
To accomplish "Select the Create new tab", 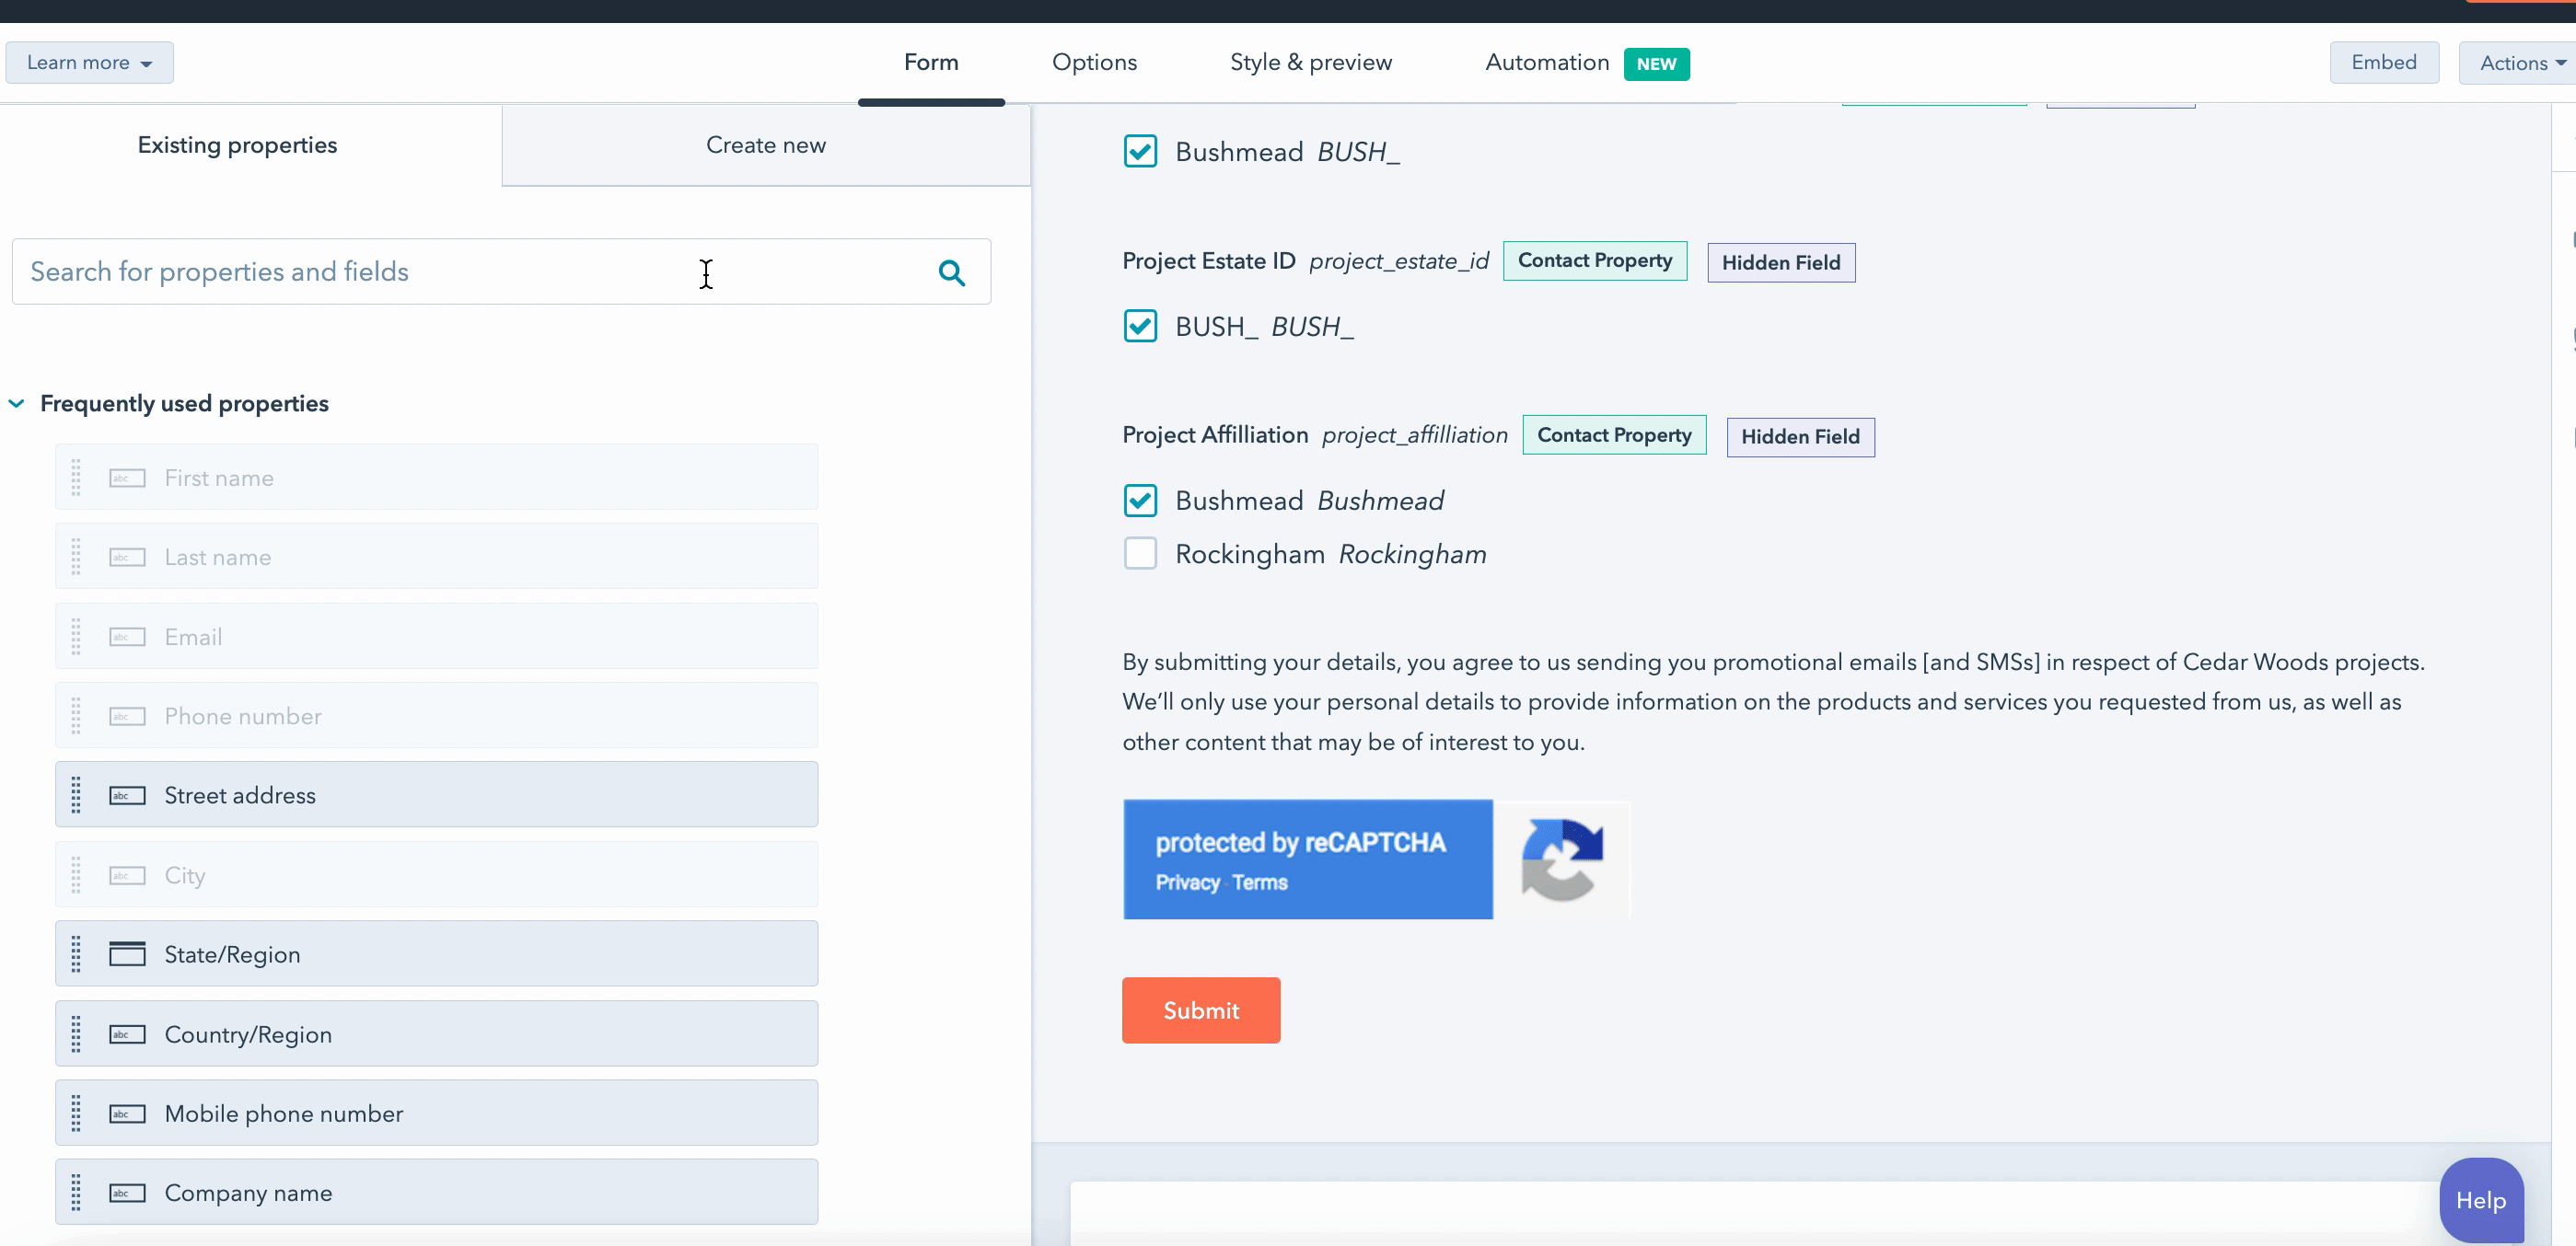I will click(x=766, y=144).
